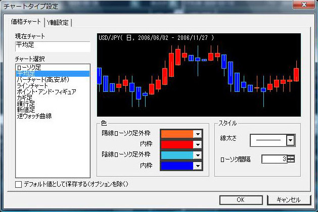
Task: Select ローソク足 in the chart list
Action: pyautogui.click(x=53, y=68)
